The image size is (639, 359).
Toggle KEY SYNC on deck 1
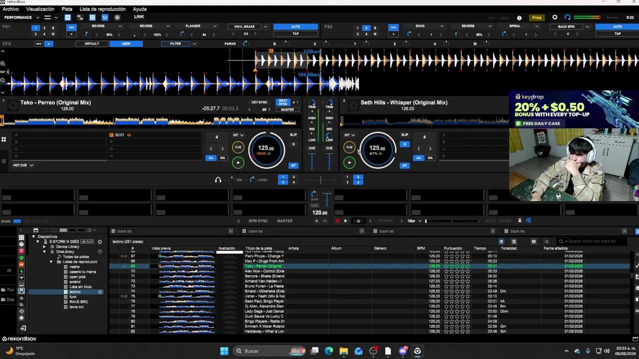tap(259, 102)
